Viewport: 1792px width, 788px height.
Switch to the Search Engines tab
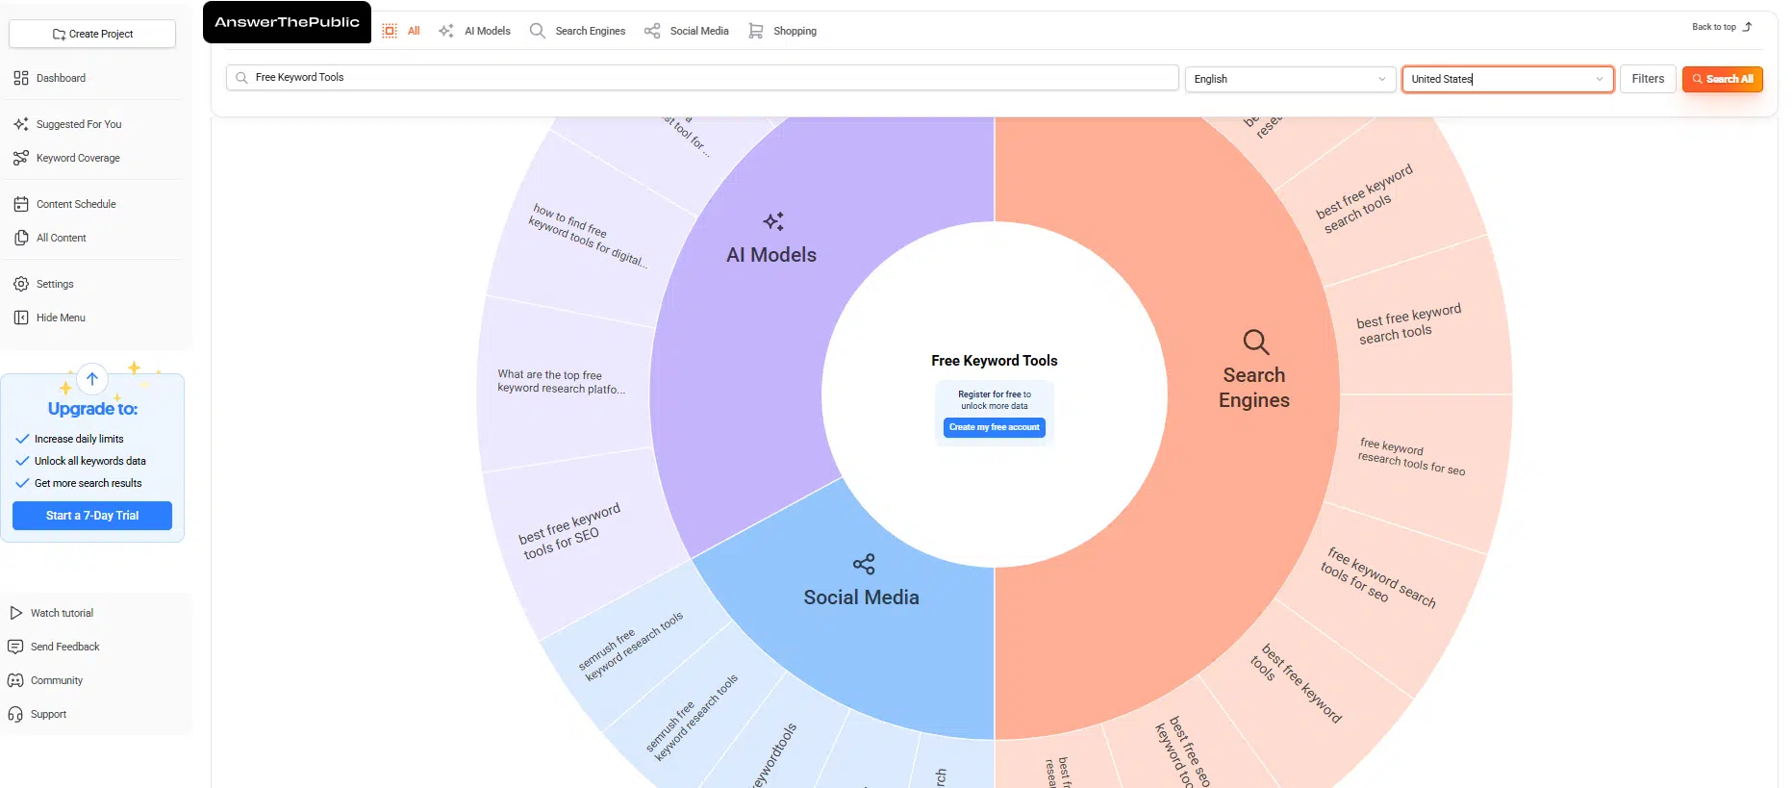pos(578,31)
